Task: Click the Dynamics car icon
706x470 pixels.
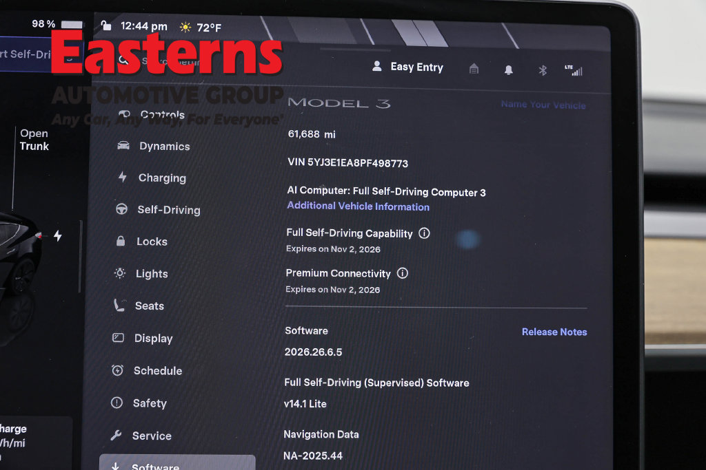Action: pos(123,146)
